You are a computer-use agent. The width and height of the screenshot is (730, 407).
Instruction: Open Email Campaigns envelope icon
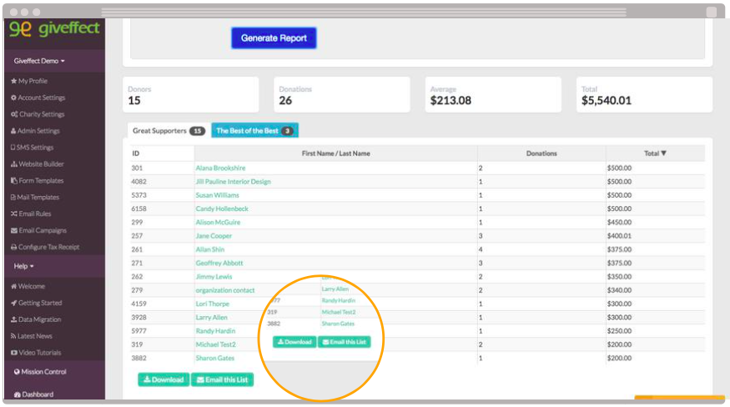pyautogui.click(x=14, y=230)
